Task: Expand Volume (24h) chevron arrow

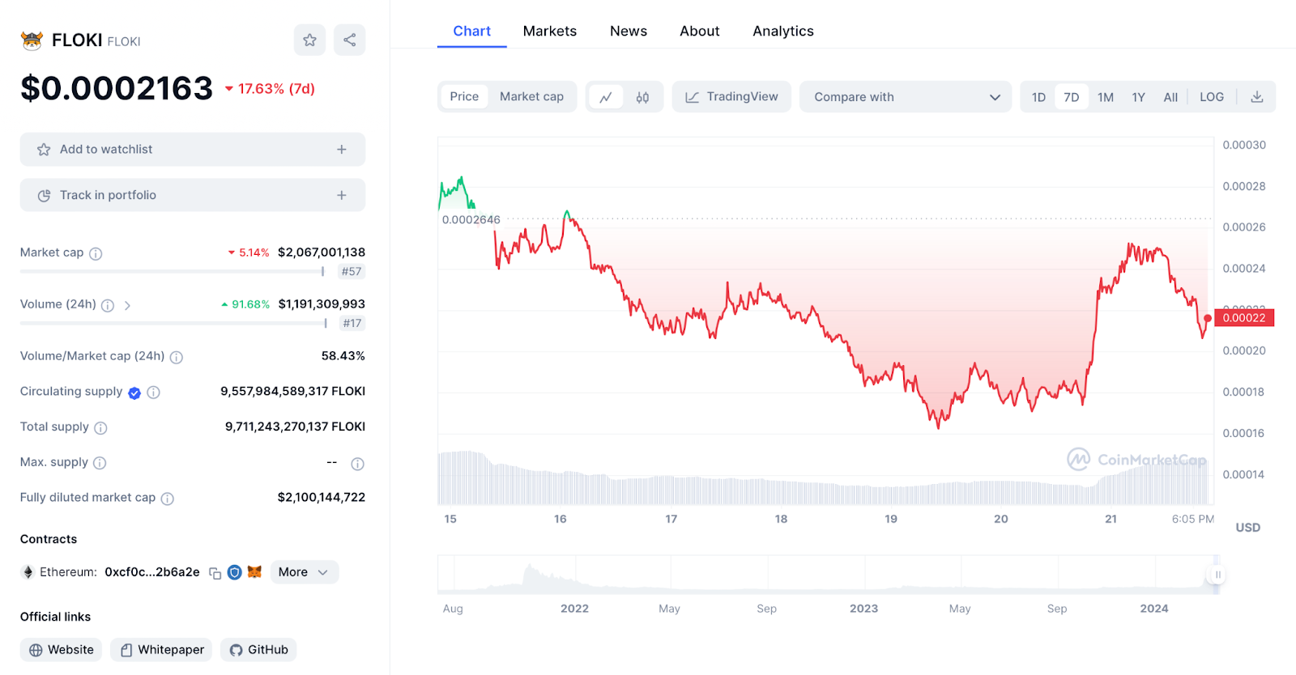Action: [127, 305]
